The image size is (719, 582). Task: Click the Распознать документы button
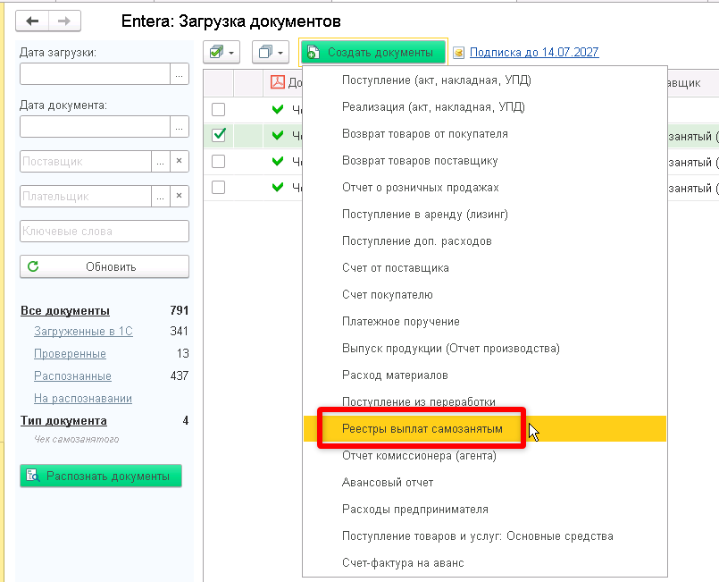[101, 476]
